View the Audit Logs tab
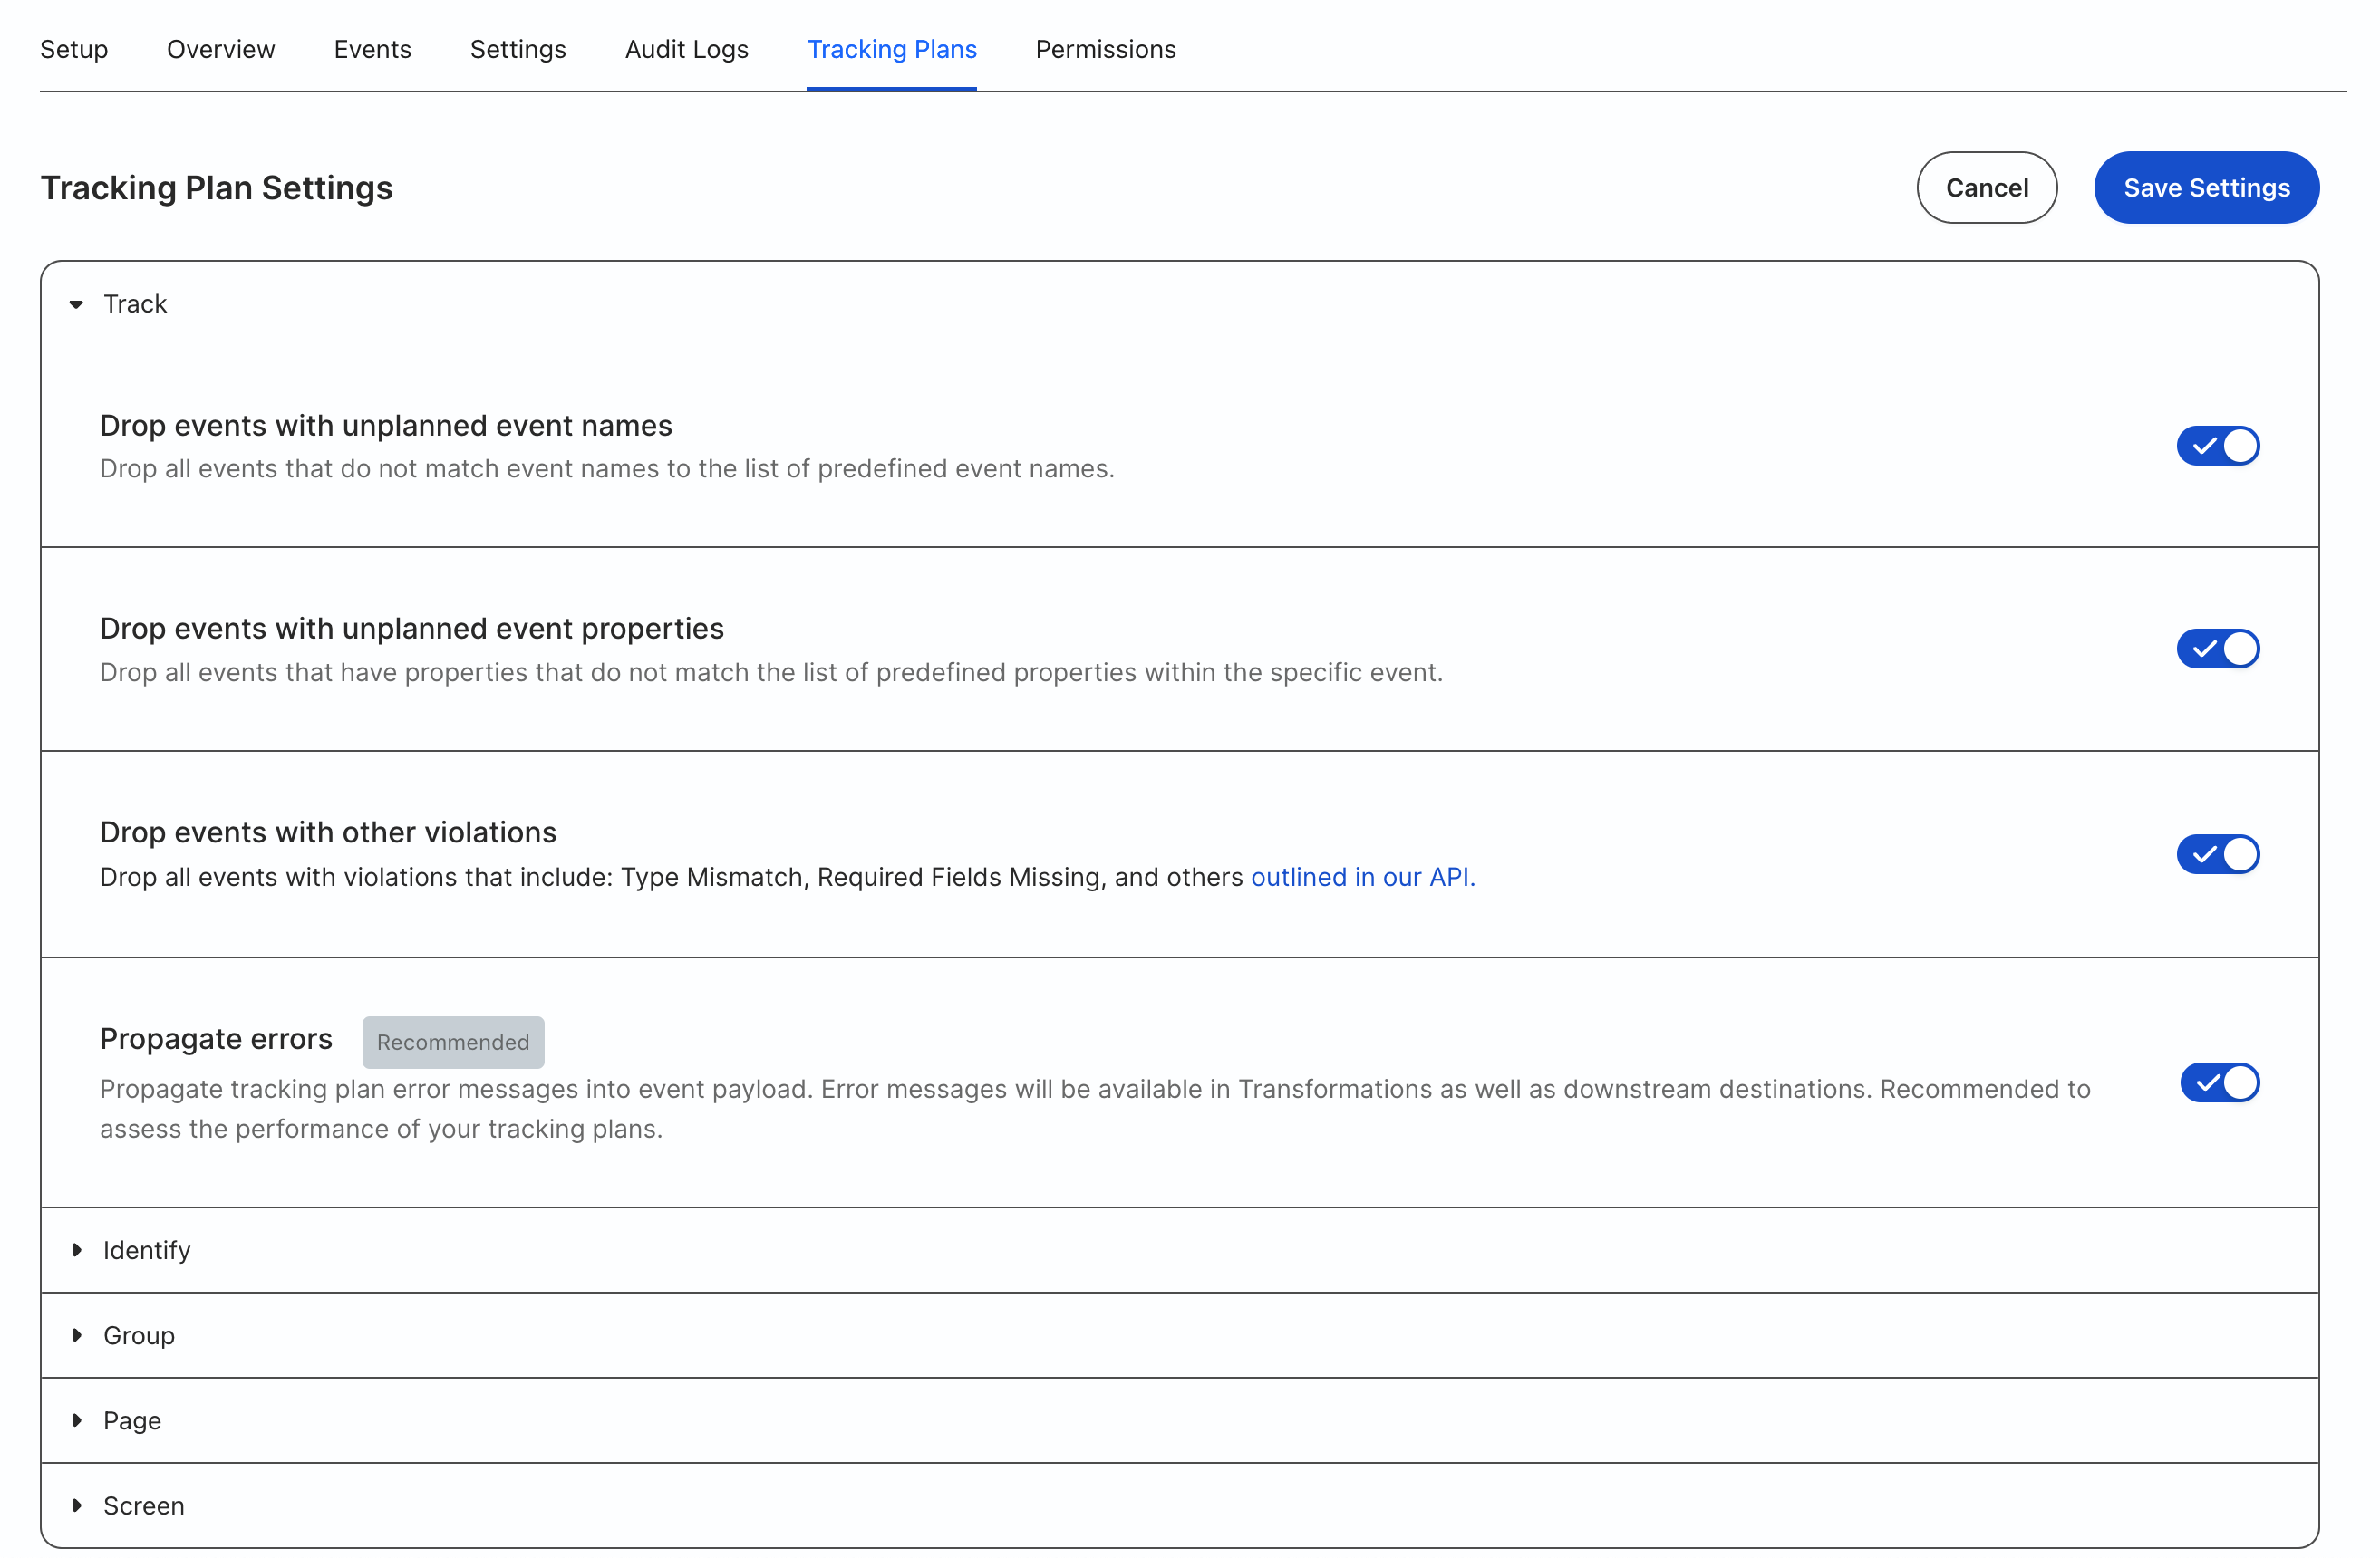 point(686,49)
